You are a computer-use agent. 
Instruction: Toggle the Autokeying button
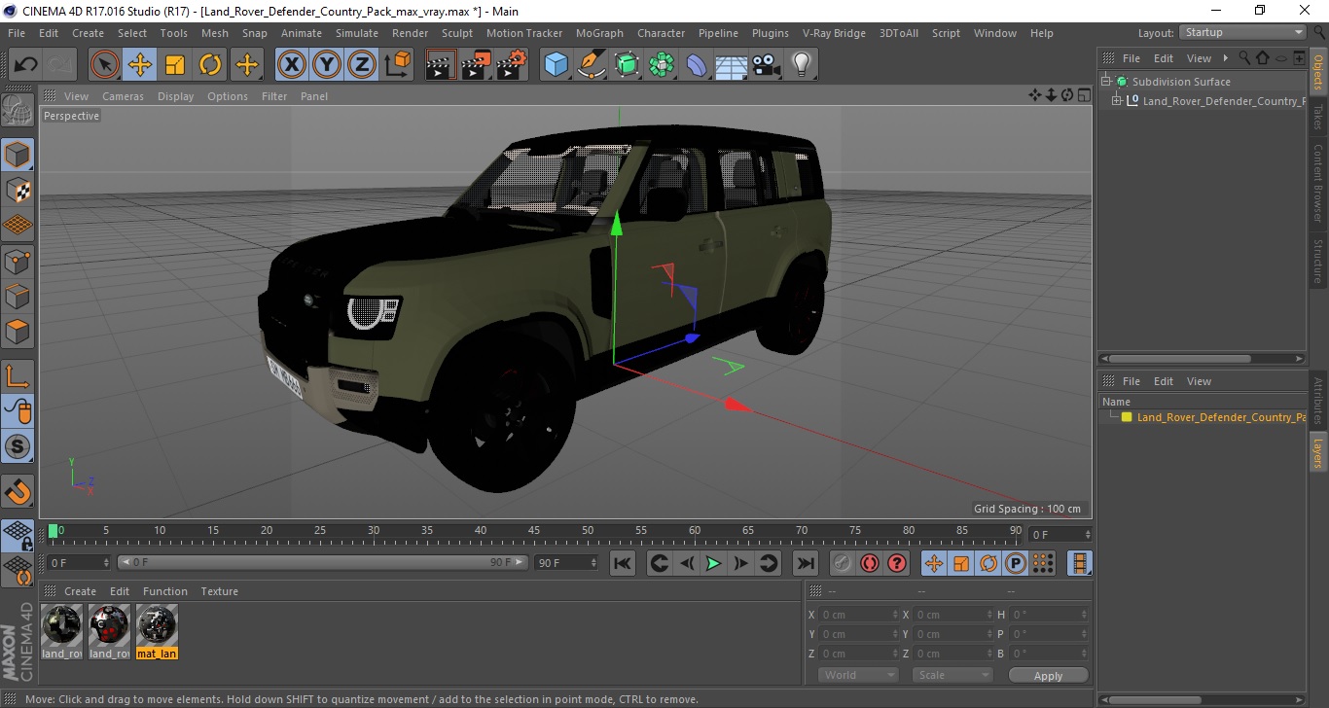pos(869,563)
